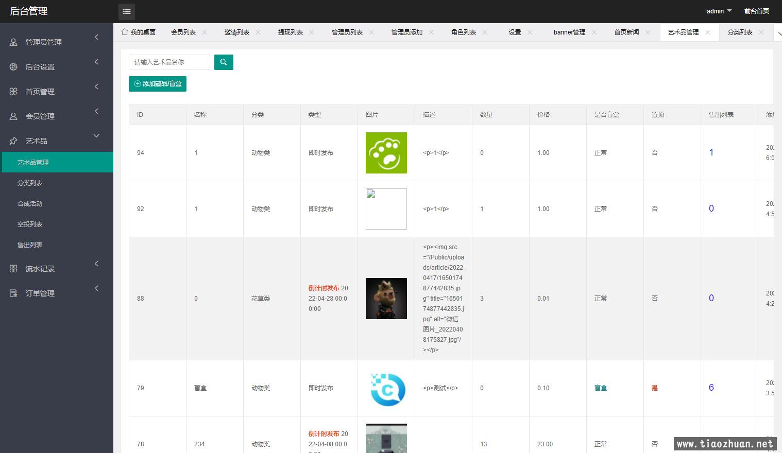Image resolution: width=782 pixels, height=453 pixels.
Task: Switch to the banner管理 tab
Action: click(x=569, y=32)
